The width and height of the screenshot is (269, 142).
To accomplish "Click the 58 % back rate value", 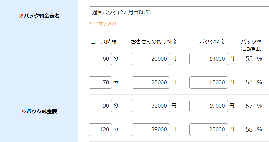I will click(x=254, y=129).
